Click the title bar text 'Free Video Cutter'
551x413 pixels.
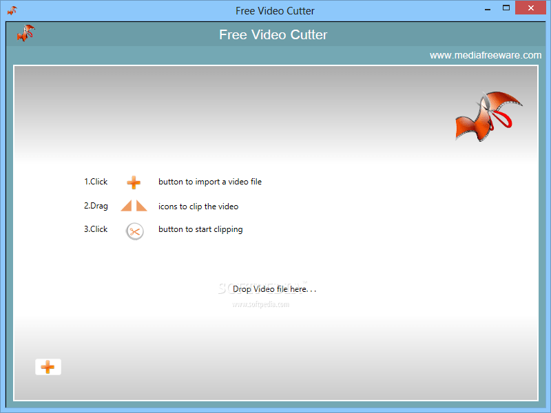pyautogui.click(x=275, y=10)
